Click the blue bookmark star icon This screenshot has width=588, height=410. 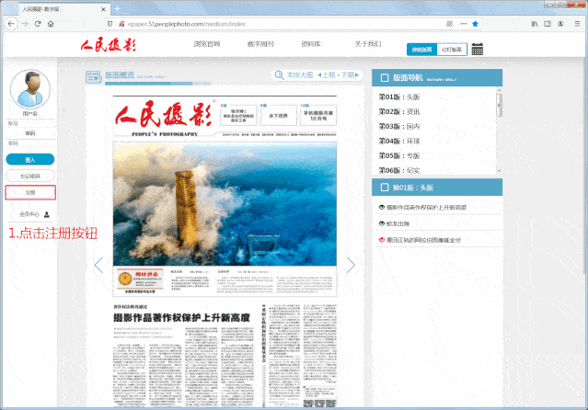(x=475, y=24)
